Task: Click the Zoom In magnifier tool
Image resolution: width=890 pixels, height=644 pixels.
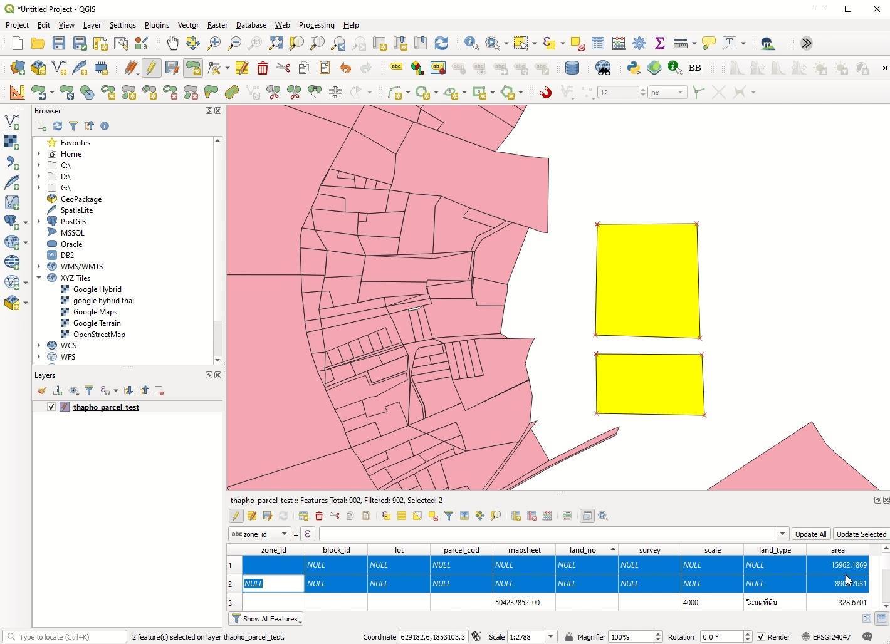Action: pos(213,43)
